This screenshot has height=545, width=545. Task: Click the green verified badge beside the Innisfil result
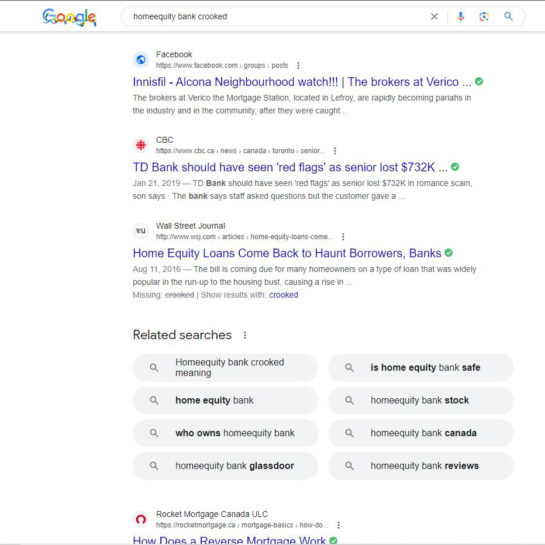[x=478, y=81]
